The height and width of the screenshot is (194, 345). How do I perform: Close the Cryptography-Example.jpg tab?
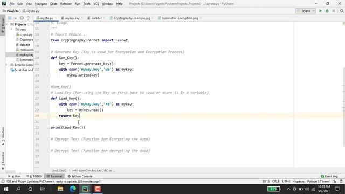(153, 18)
